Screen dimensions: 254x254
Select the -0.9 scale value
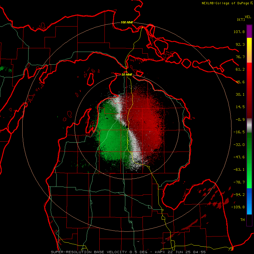pos(240,120)
